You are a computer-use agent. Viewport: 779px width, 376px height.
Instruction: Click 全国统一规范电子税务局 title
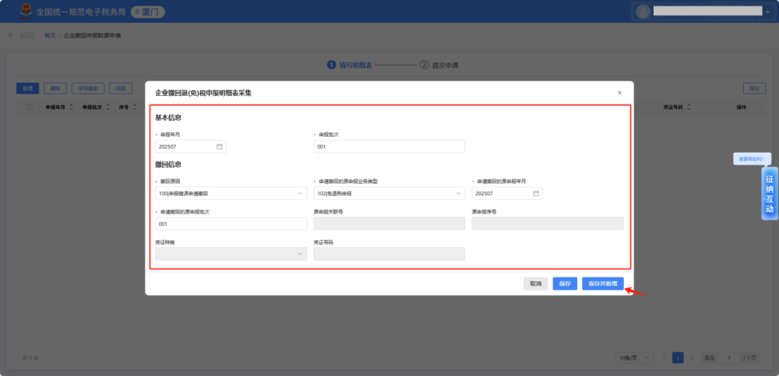coord(81,12)
